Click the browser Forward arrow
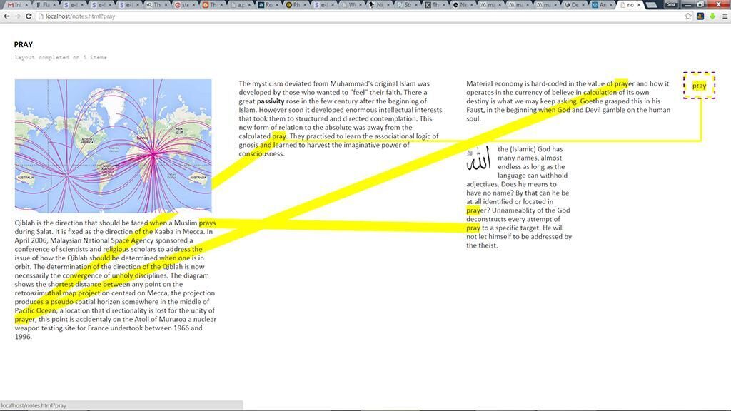The height and width of the screenshot is (411, 731). click(18, 16)
